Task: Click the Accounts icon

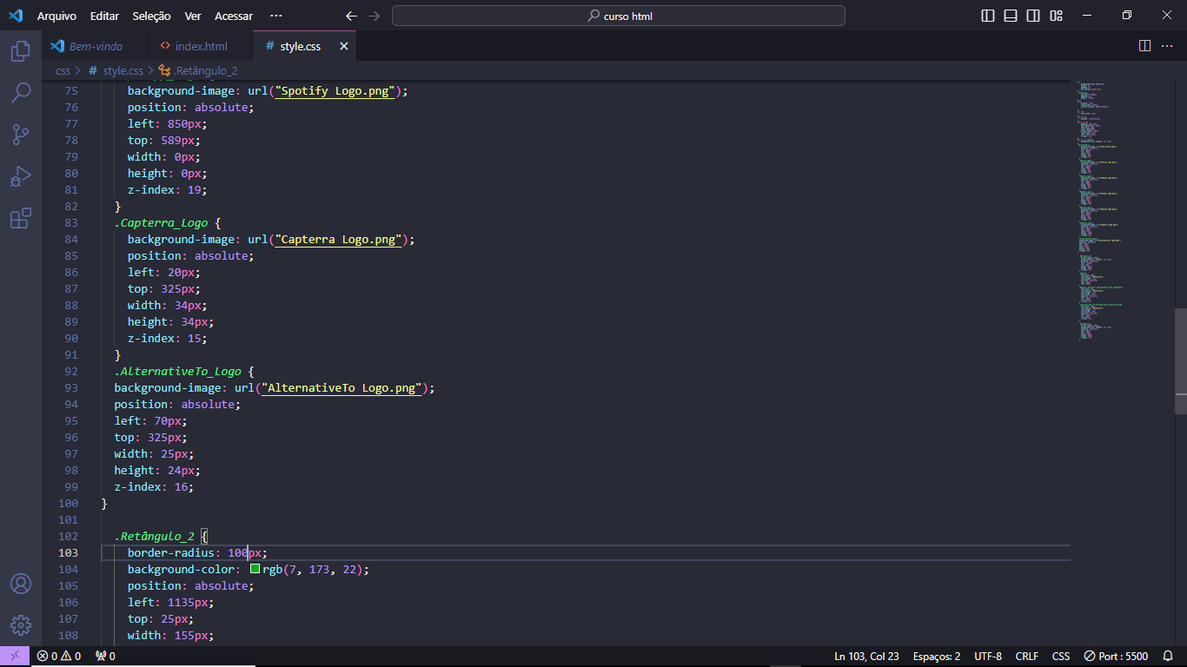Action: tap(21, 584)
